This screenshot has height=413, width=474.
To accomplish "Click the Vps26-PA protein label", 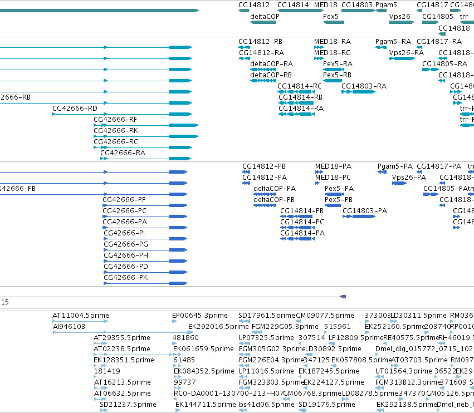I will click(x=409, y=178).
